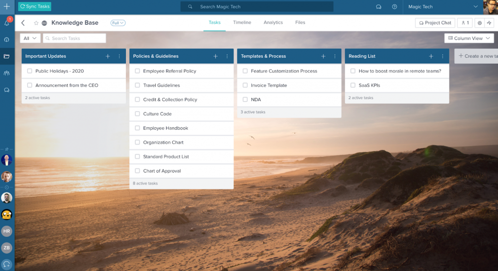Image resolution: width=498 pixels, height=271 pixels.
Task: Open the Column View dropdown
Action: (x=469, y=38)
